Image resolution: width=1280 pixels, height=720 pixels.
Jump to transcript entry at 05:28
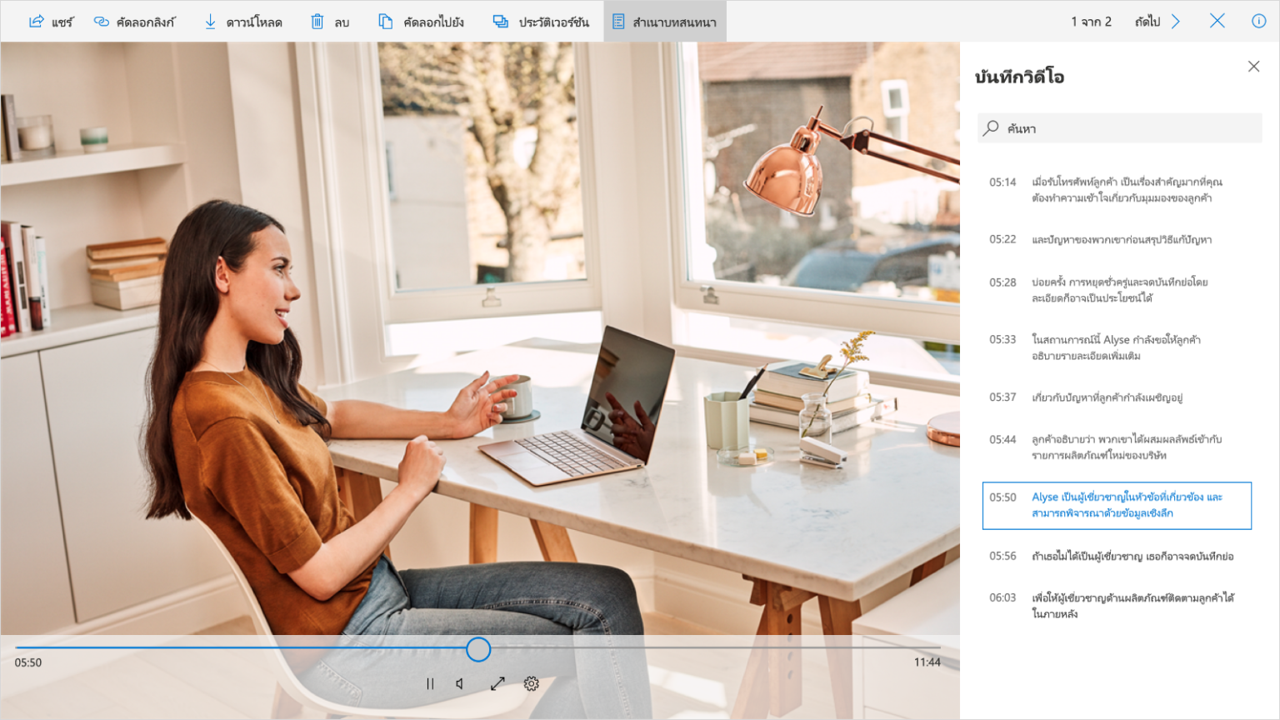[1117, 290]
